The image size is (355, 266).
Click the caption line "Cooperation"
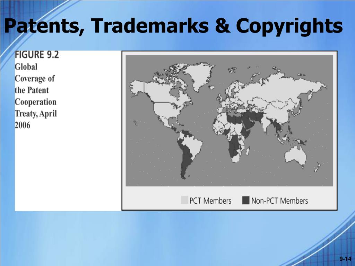[36, 102]
